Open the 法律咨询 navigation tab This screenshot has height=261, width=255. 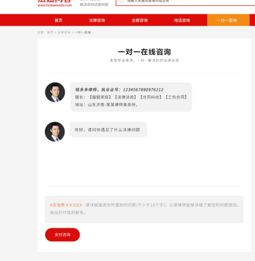pyautogui.click(x=97, y=20)
